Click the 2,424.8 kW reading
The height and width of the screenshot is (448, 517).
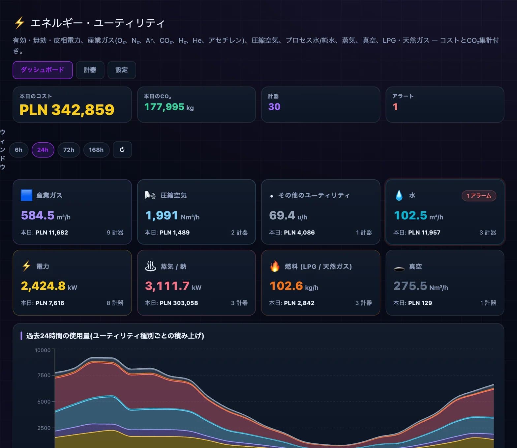(49, 286)
